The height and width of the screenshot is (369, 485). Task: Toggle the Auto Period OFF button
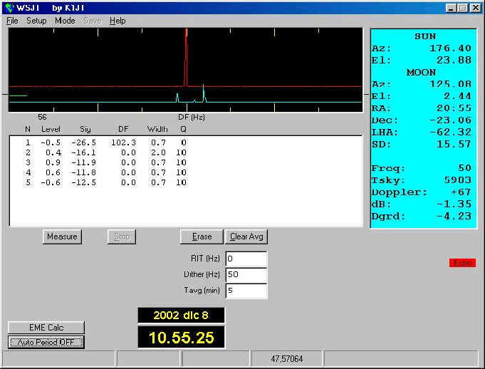[x=46, y=342]
